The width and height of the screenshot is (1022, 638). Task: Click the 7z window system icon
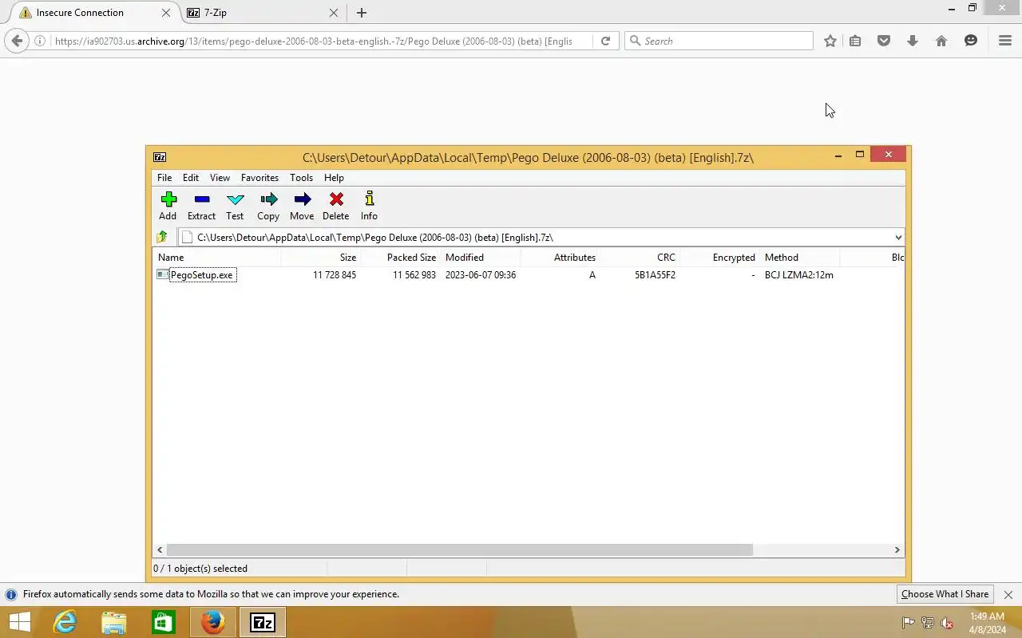160,157
